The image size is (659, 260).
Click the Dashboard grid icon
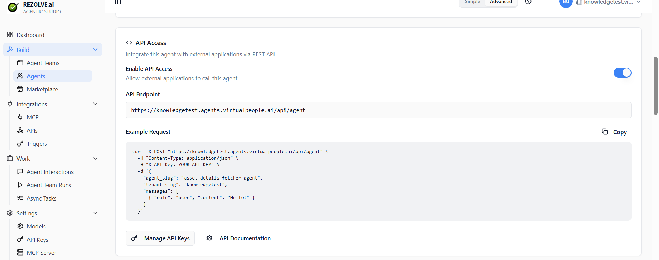pos(10,35)
